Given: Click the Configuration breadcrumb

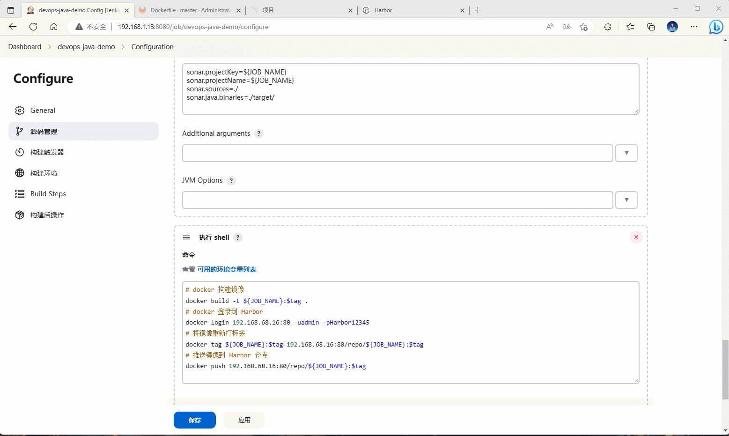Looking at the screenshot, I should 153,47.
